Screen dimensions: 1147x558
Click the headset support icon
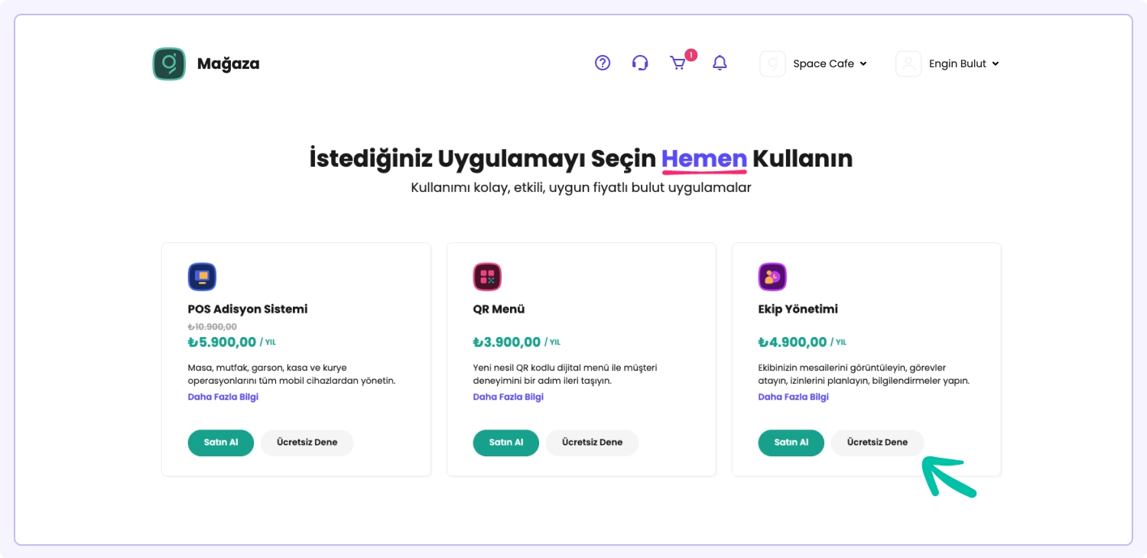(x=640, y=63)
